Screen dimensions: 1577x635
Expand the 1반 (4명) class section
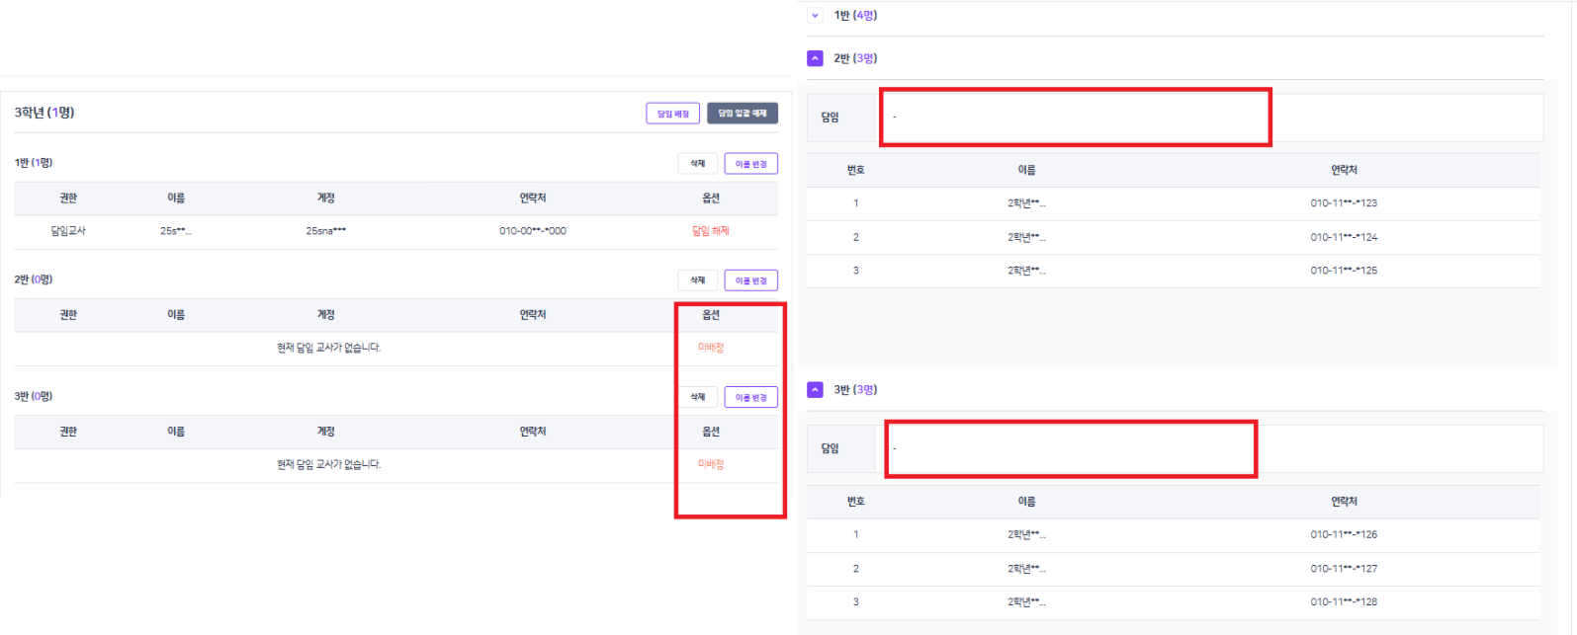[x=815, y=15]
